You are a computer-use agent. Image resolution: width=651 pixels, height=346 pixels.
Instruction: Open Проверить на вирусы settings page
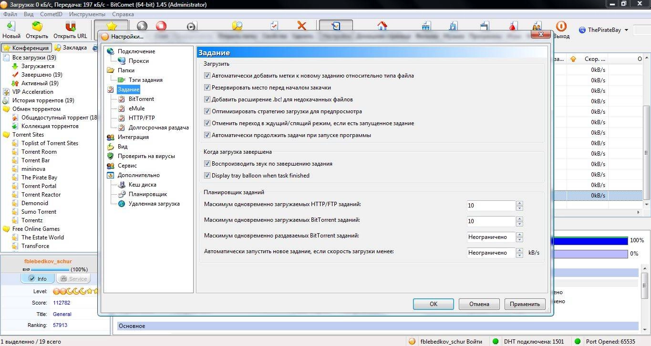point(146,156)
